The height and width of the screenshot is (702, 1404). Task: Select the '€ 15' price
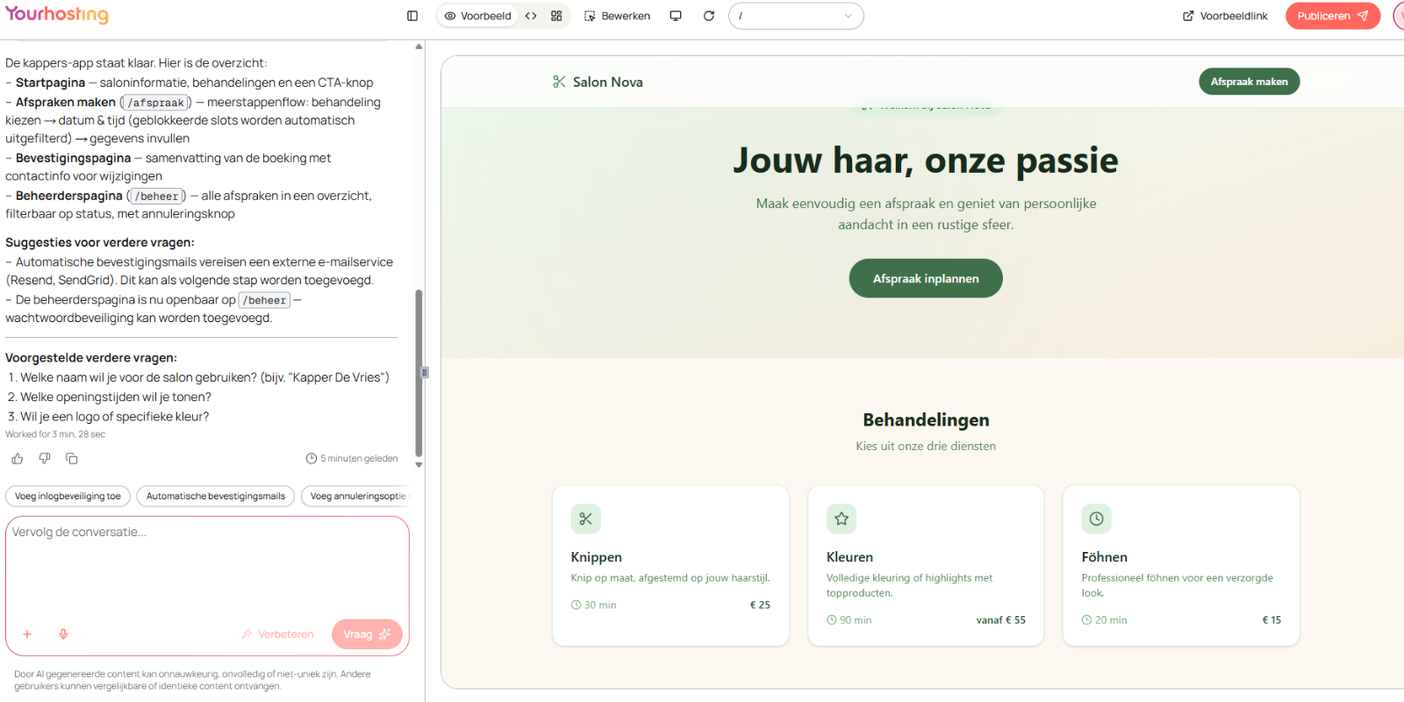click(1271, 620)
